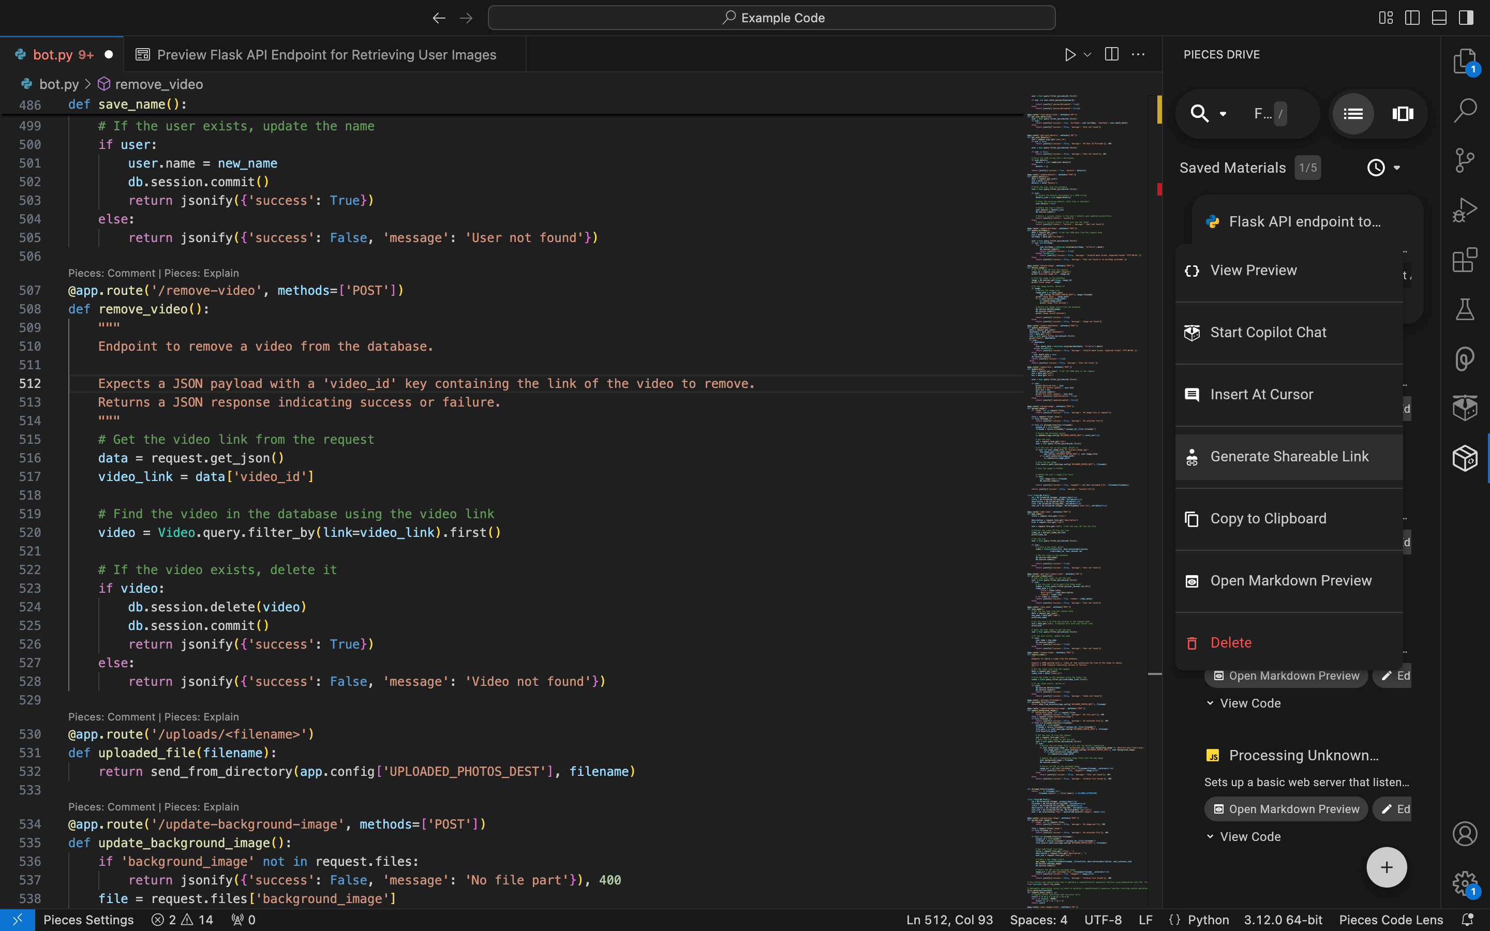This screenshot has width=1490, height=931.
Task: Open remote window indicator in status bar
Action: coord(17,919)
